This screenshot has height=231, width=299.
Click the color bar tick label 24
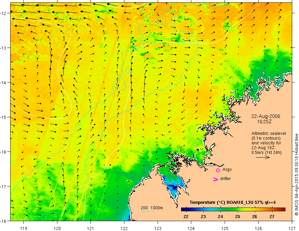tap(220, 216)
